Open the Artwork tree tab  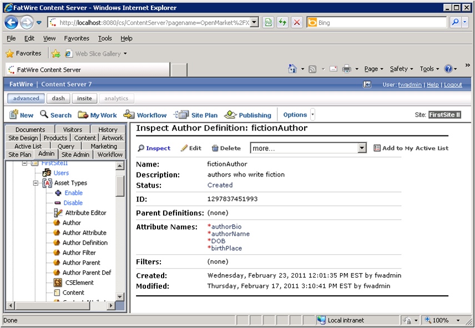coord(113,138)
